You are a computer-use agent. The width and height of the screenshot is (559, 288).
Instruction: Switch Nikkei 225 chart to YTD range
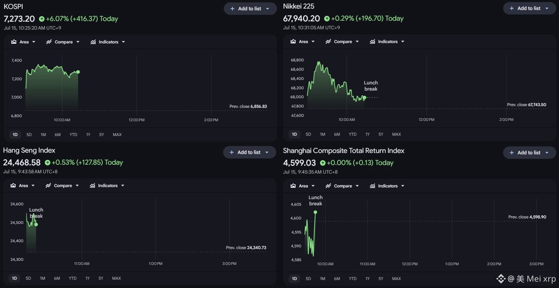point(352,134)
